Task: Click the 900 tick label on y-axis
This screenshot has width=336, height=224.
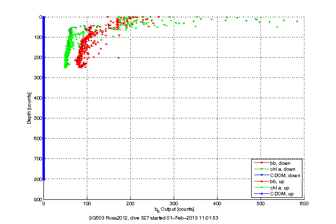Action: point(37,199)
